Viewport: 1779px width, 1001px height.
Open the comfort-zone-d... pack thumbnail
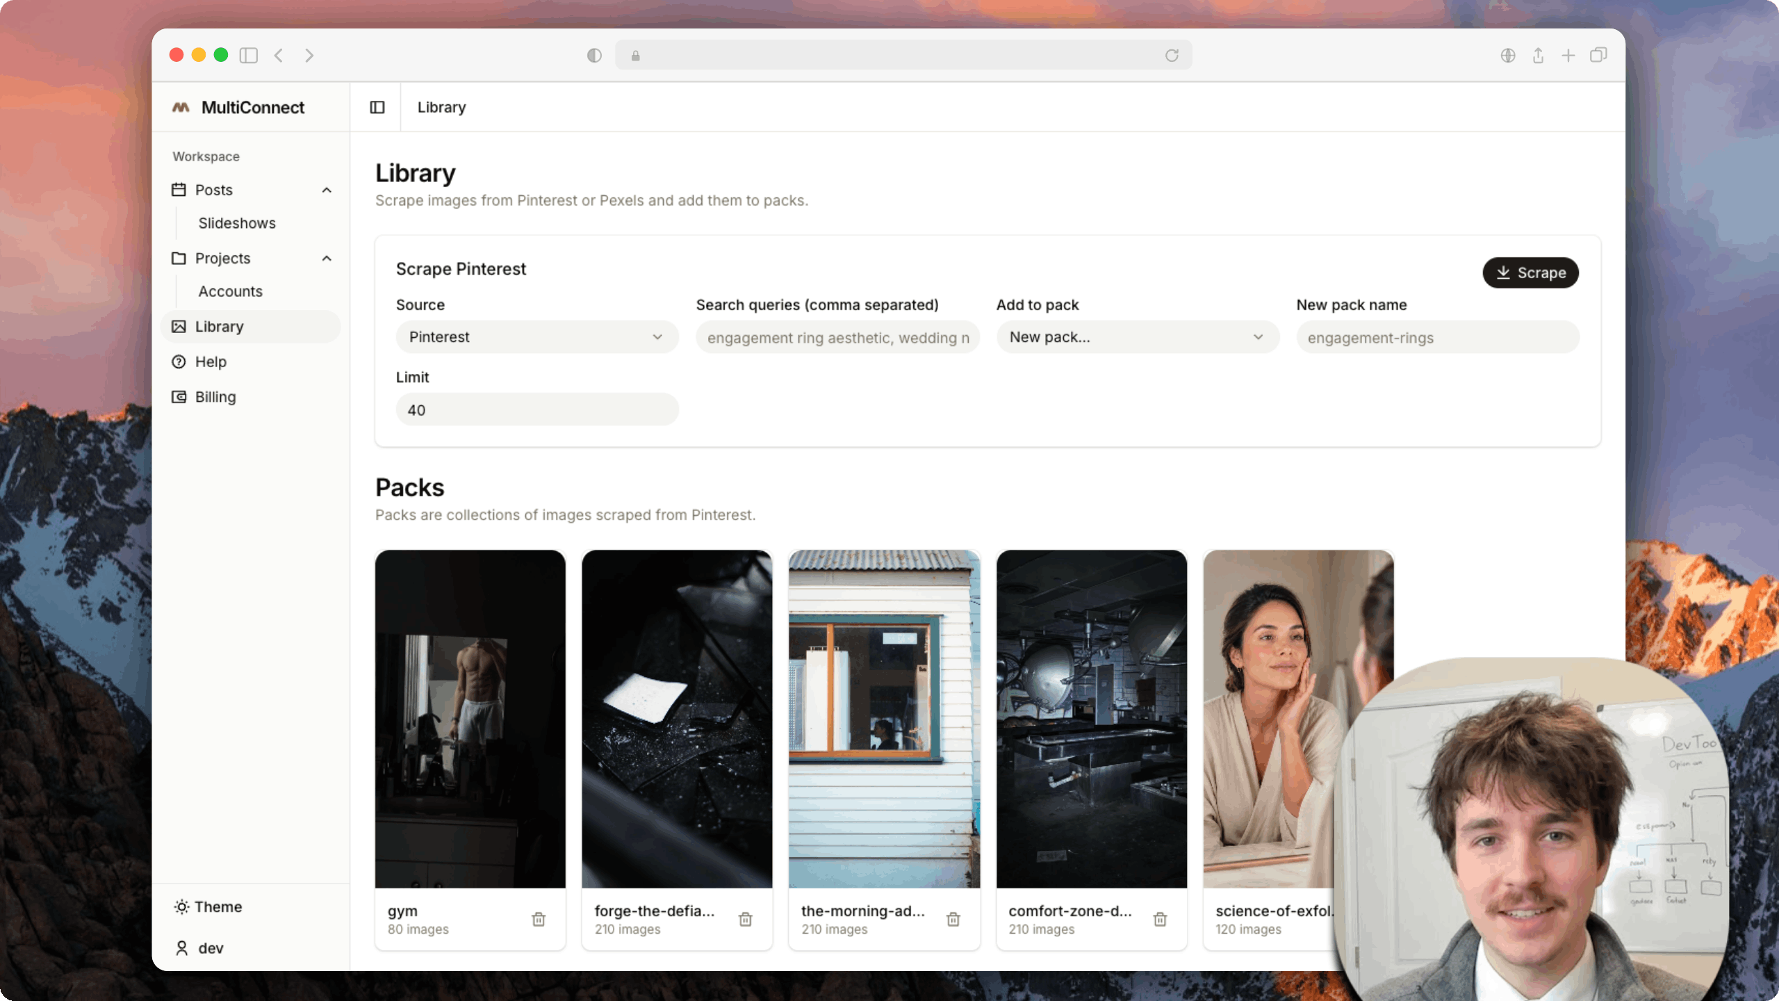[x=1091, y=719]
